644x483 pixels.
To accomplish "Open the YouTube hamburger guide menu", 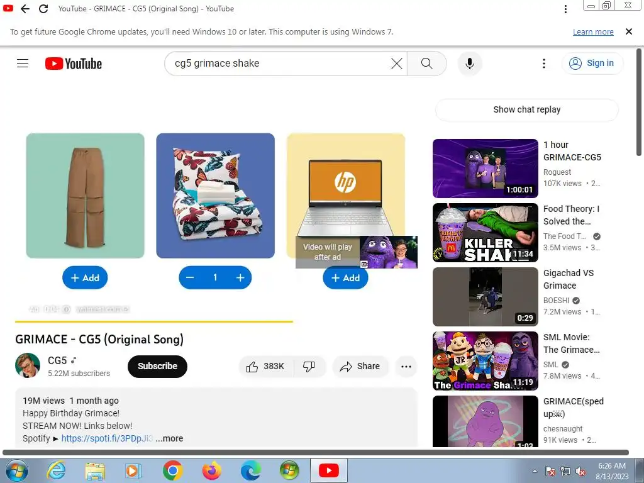I will click(23, 64).
